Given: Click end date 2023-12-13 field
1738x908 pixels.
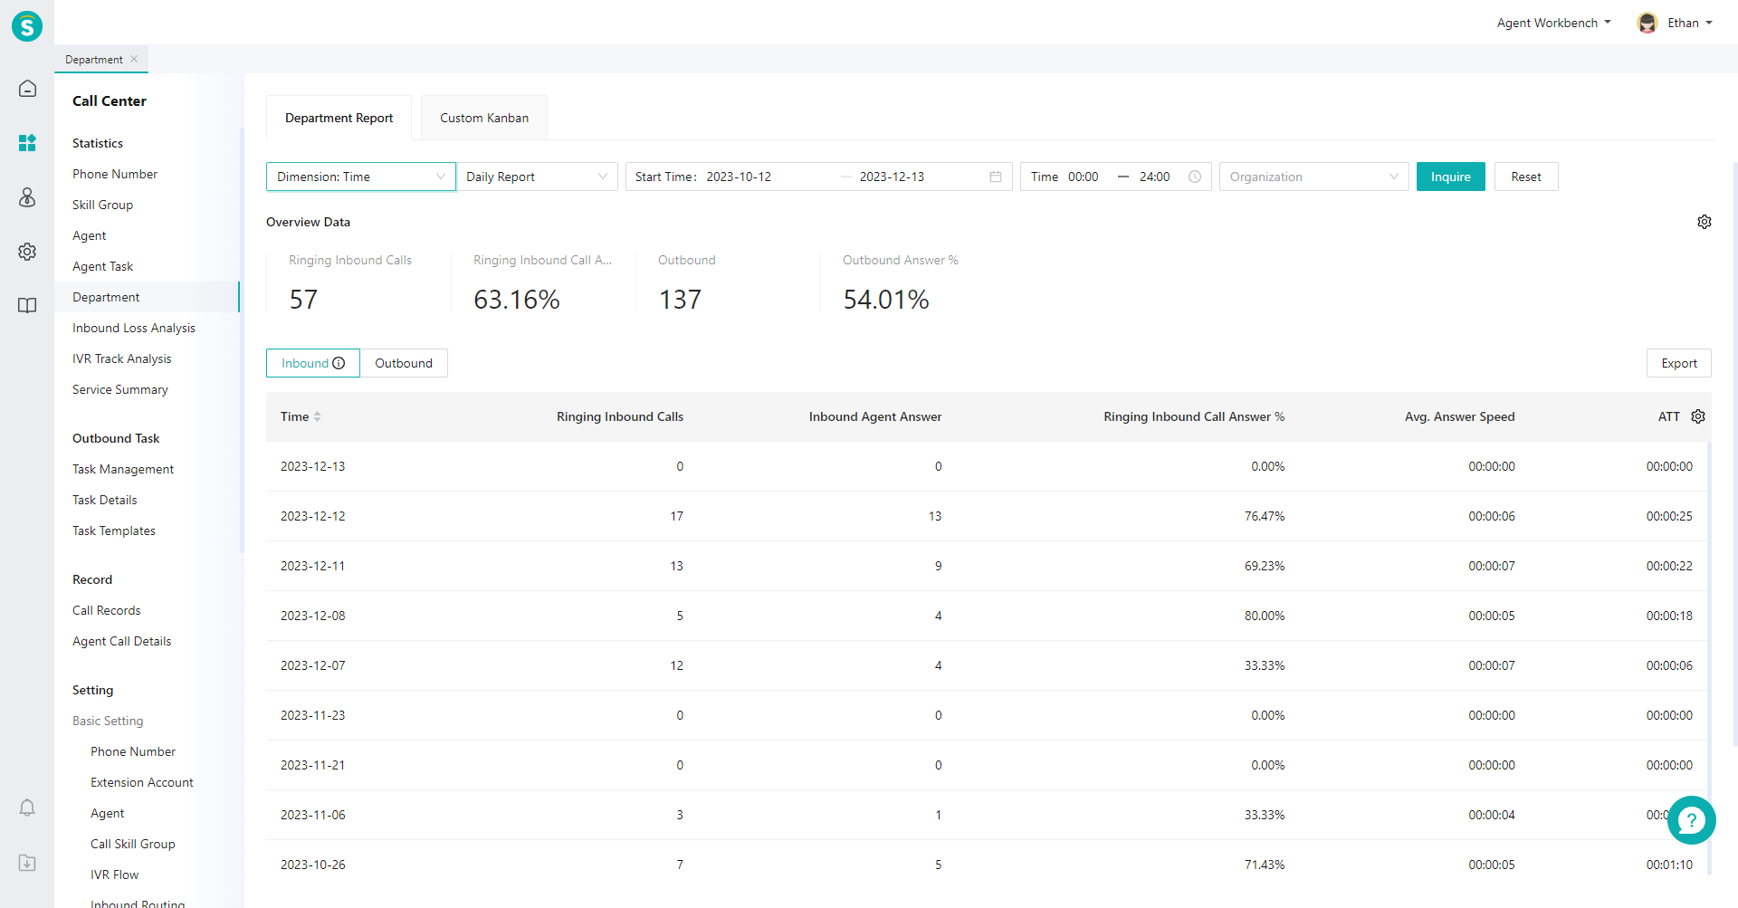Looking at the screenshot, I should point(893,177).
